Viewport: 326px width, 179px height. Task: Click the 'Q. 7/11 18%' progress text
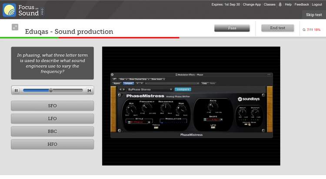pos(312,30)
